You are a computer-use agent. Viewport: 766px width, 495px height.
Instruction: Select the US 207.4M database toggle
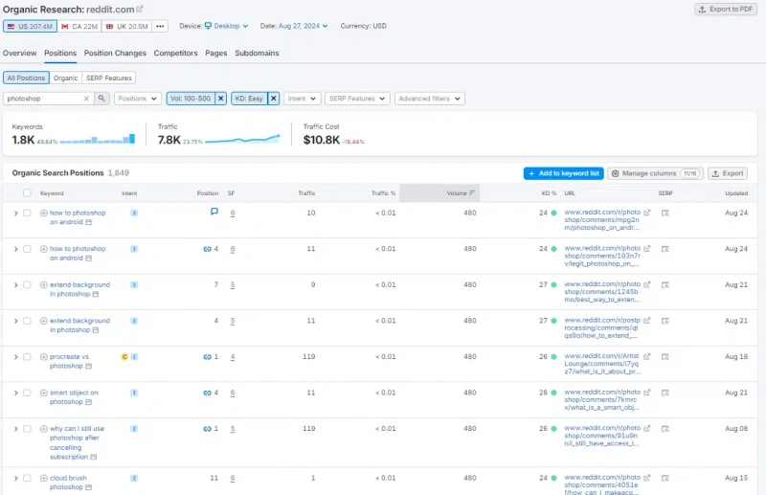pos(30,26)
